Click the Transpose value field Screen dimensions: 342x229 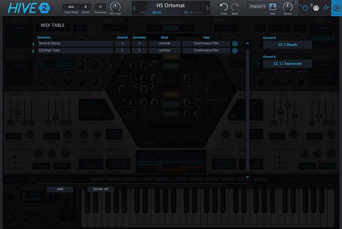click(x=100, y=7)
